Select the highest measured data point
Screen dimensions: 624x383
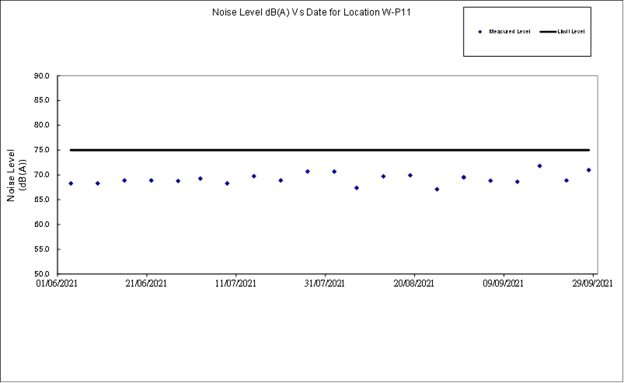539,166
